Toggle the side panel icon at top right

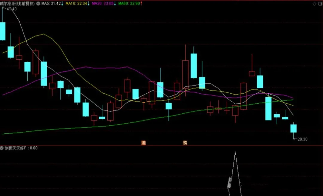point(320,4)
